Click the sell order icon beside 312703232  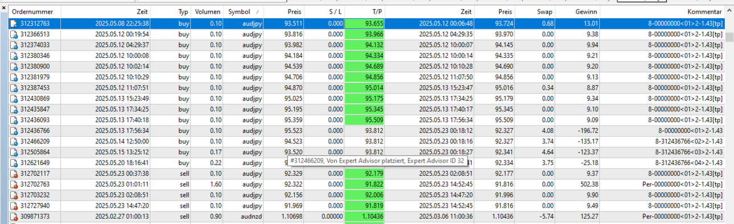(14, 196)
